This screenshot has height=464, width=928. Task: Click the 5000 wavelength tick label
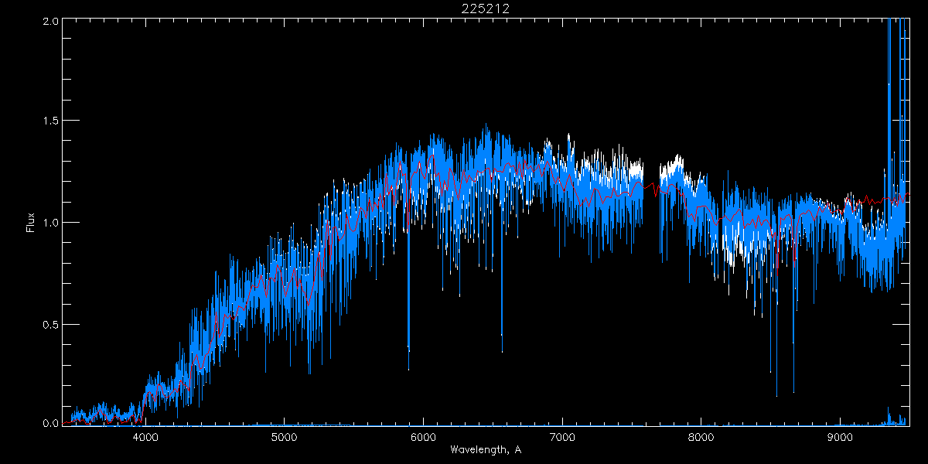tap(285, 436)
